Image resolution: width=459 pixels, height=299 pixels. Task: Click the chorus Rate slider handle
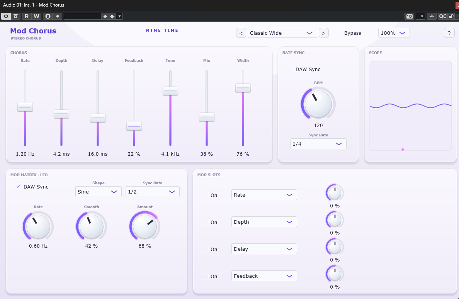25,107
